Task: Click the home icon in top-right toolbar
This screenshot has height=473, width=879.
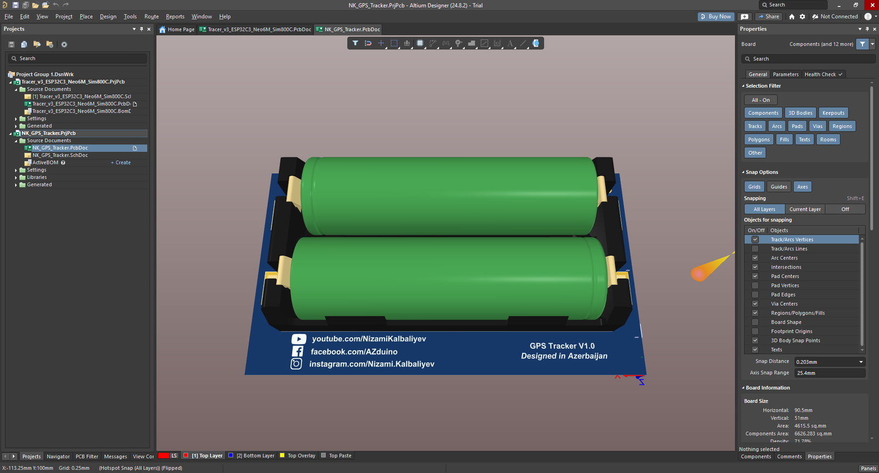Action: [x=792, y=16]
